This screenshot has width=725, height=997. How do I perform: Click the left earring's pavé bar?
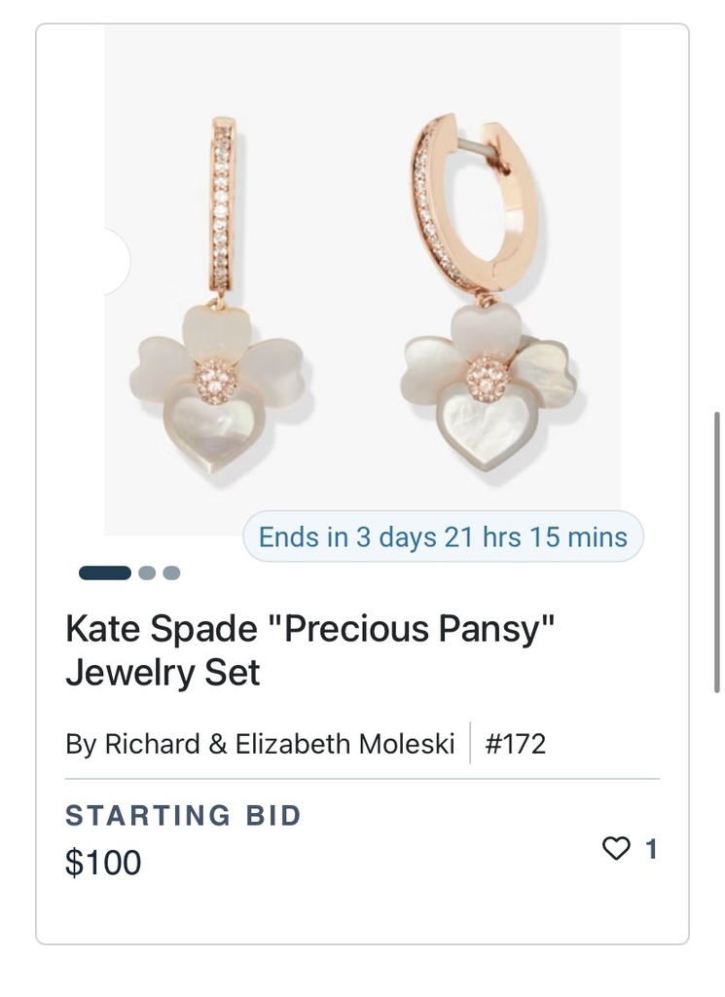[223, 206]
